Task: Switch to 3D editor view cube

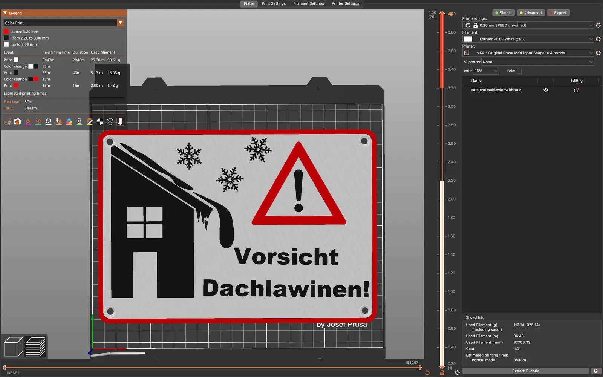Action: tap(13, 346)
